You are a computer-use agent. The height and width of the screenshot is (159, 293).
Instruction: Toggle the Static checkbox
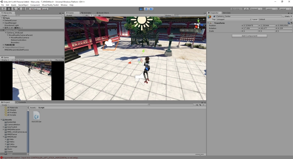[283, 16]
